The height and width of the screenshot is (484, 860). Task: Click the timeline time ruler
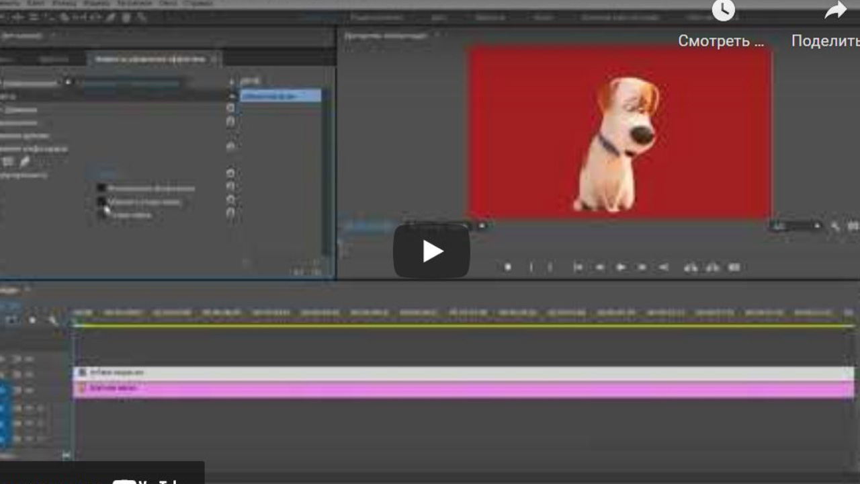click(464, 313)
